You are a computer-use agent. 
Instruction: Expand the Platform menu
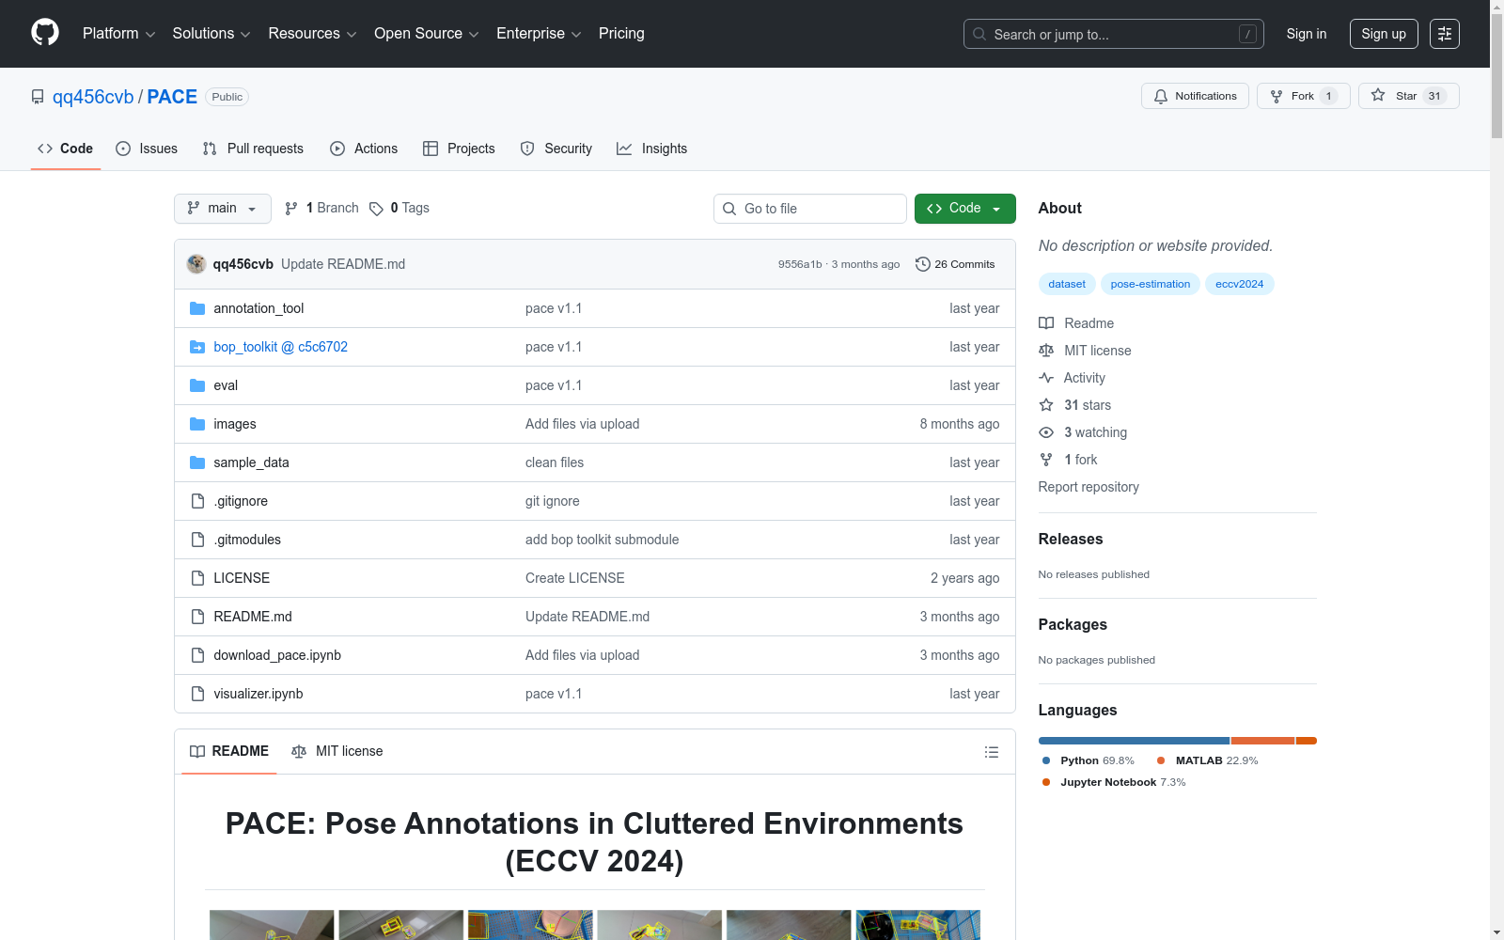click(118, 34)
